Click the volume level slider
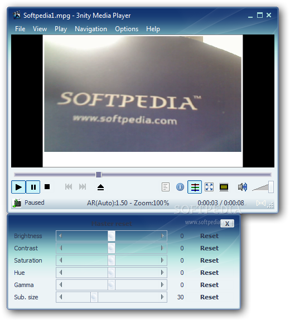Viewport: 290px width, 321px height. (263, 187)
